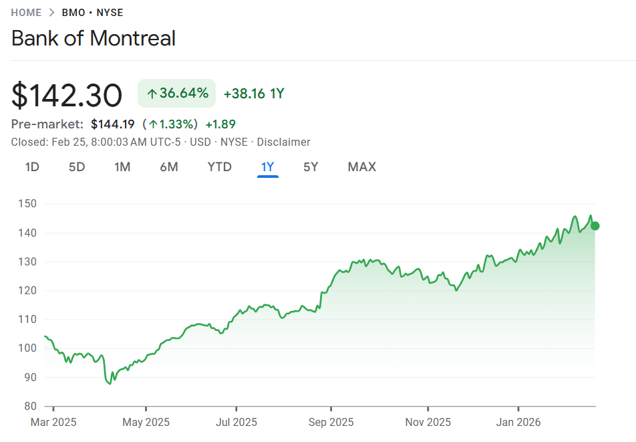Click the pre-market price $144.19

click(x=113, y=124)
